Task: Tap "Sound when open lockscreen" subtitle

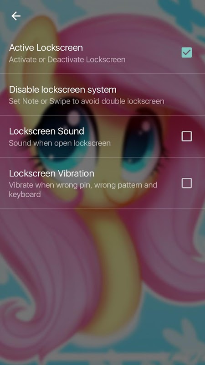Action: [x=60, y=143]
